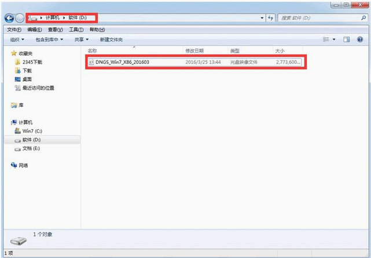This screenshot has height=258, width=371.
Task: Click the Back navigation arrow
Action: tap(9, 18)
